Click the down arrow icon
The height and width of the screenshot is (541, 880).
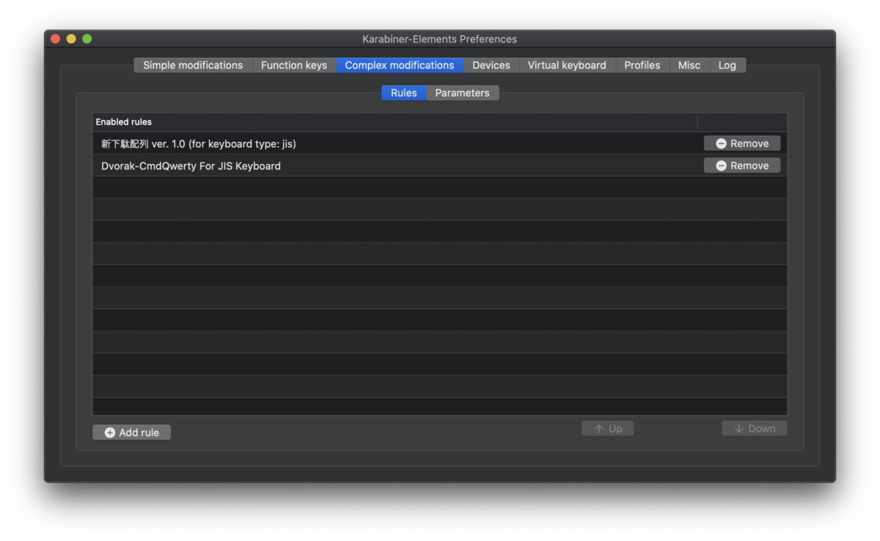[738, 429]
